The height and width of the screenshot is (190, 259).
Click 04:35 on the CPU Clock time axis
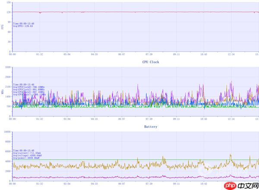pyautogui.click(x=94, y=120)
